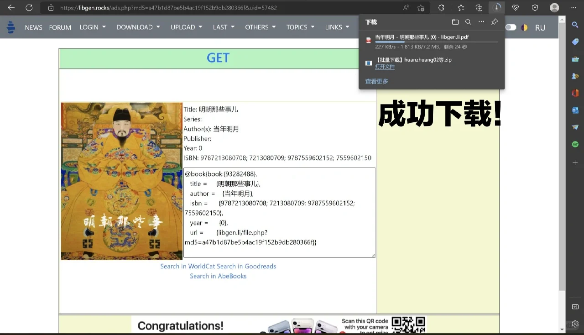Image resolution: width=584 pixels, height=335 pixels.
Task: Click 查看更多 in downloads panel
Action: [376, 81]
